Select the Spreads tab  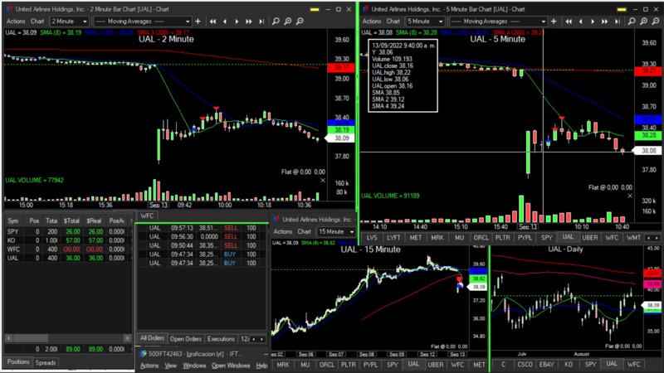pyautogui.click(x=46, y=362)
